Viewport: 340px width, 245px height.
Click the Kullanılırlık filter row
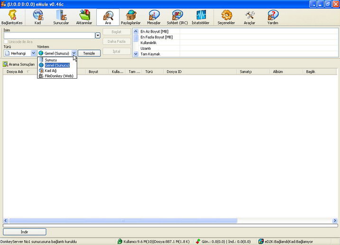[238, 43]
